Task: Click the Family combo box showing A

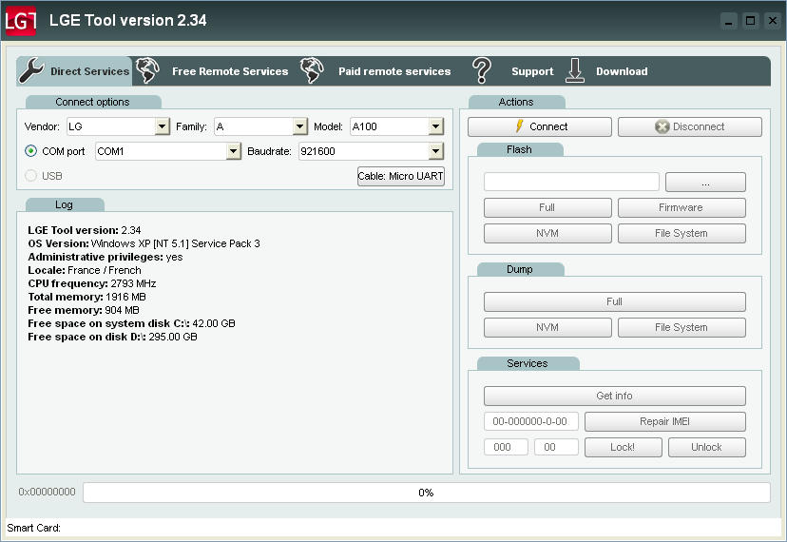Action: tap(260, 126)
